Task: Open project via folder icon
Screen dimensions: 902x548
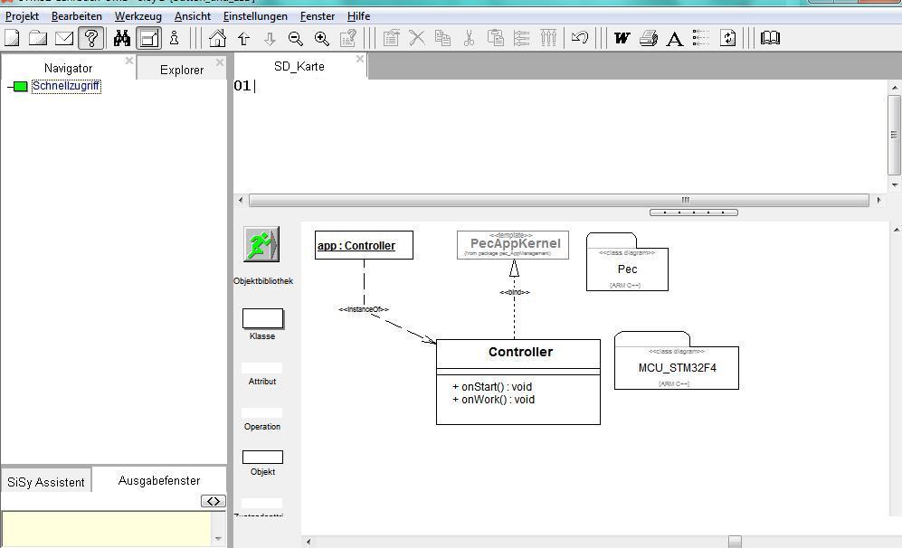Action: point(38,39)
